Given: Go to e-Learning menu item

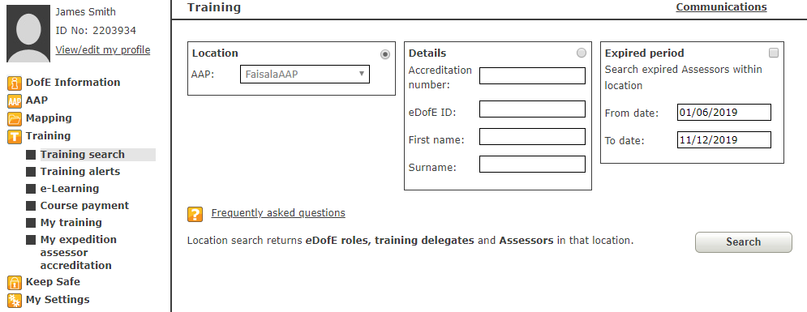Looking at the screenshot, I should (70, 189).
